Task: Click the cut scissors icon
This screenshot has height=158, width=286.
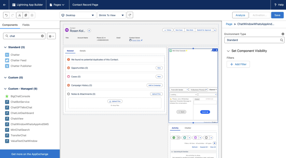Action: click(x=19, y=15)
